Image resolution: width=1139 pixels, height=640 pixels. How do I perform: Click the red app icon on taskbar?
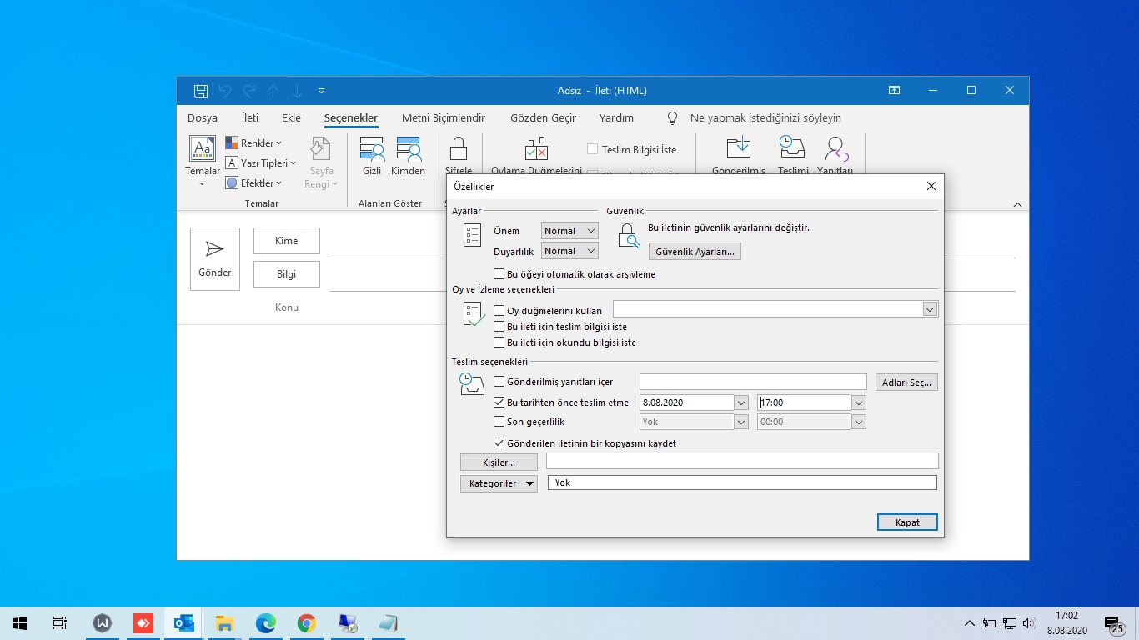click(x=143, y=623)
